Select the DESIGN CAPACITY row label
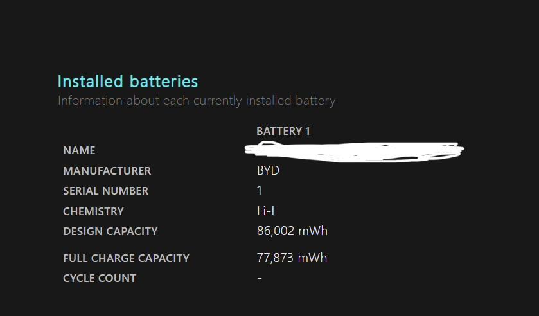 [110, 231]
